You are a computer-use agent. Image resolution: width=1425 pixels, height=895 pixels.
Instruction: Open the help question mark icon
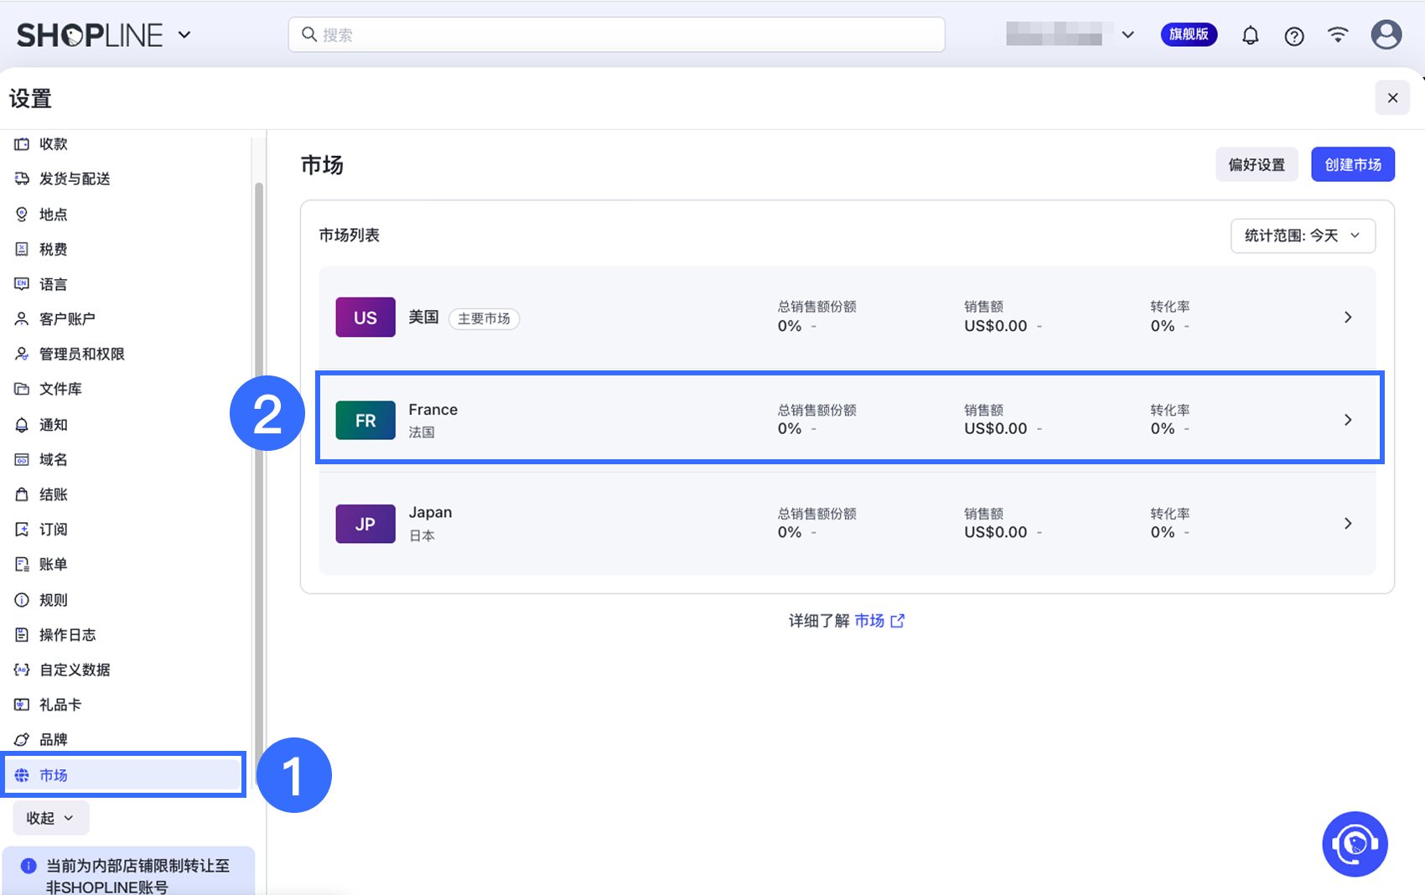pos(1294,36)
